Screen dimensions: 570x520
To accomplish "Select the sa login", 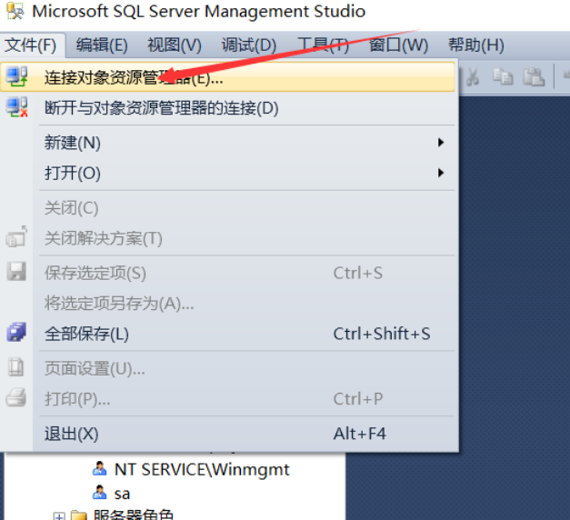I will (x=122, y=494).
